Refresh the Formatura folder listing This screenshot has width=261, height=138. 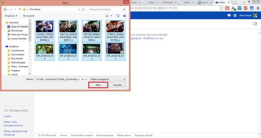click(83, 9)
